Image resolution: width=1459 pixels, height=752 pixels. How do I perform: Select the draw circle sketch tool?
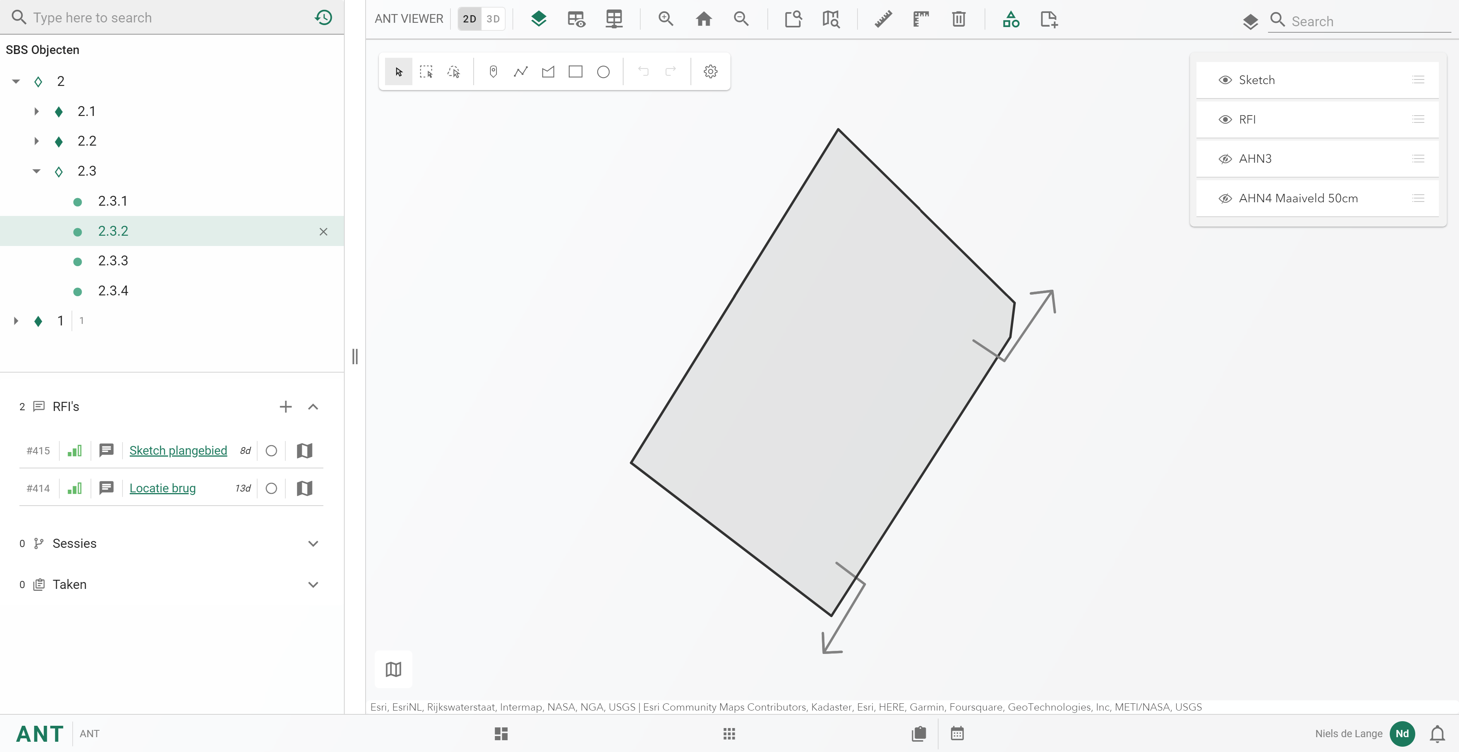point(603,71)
